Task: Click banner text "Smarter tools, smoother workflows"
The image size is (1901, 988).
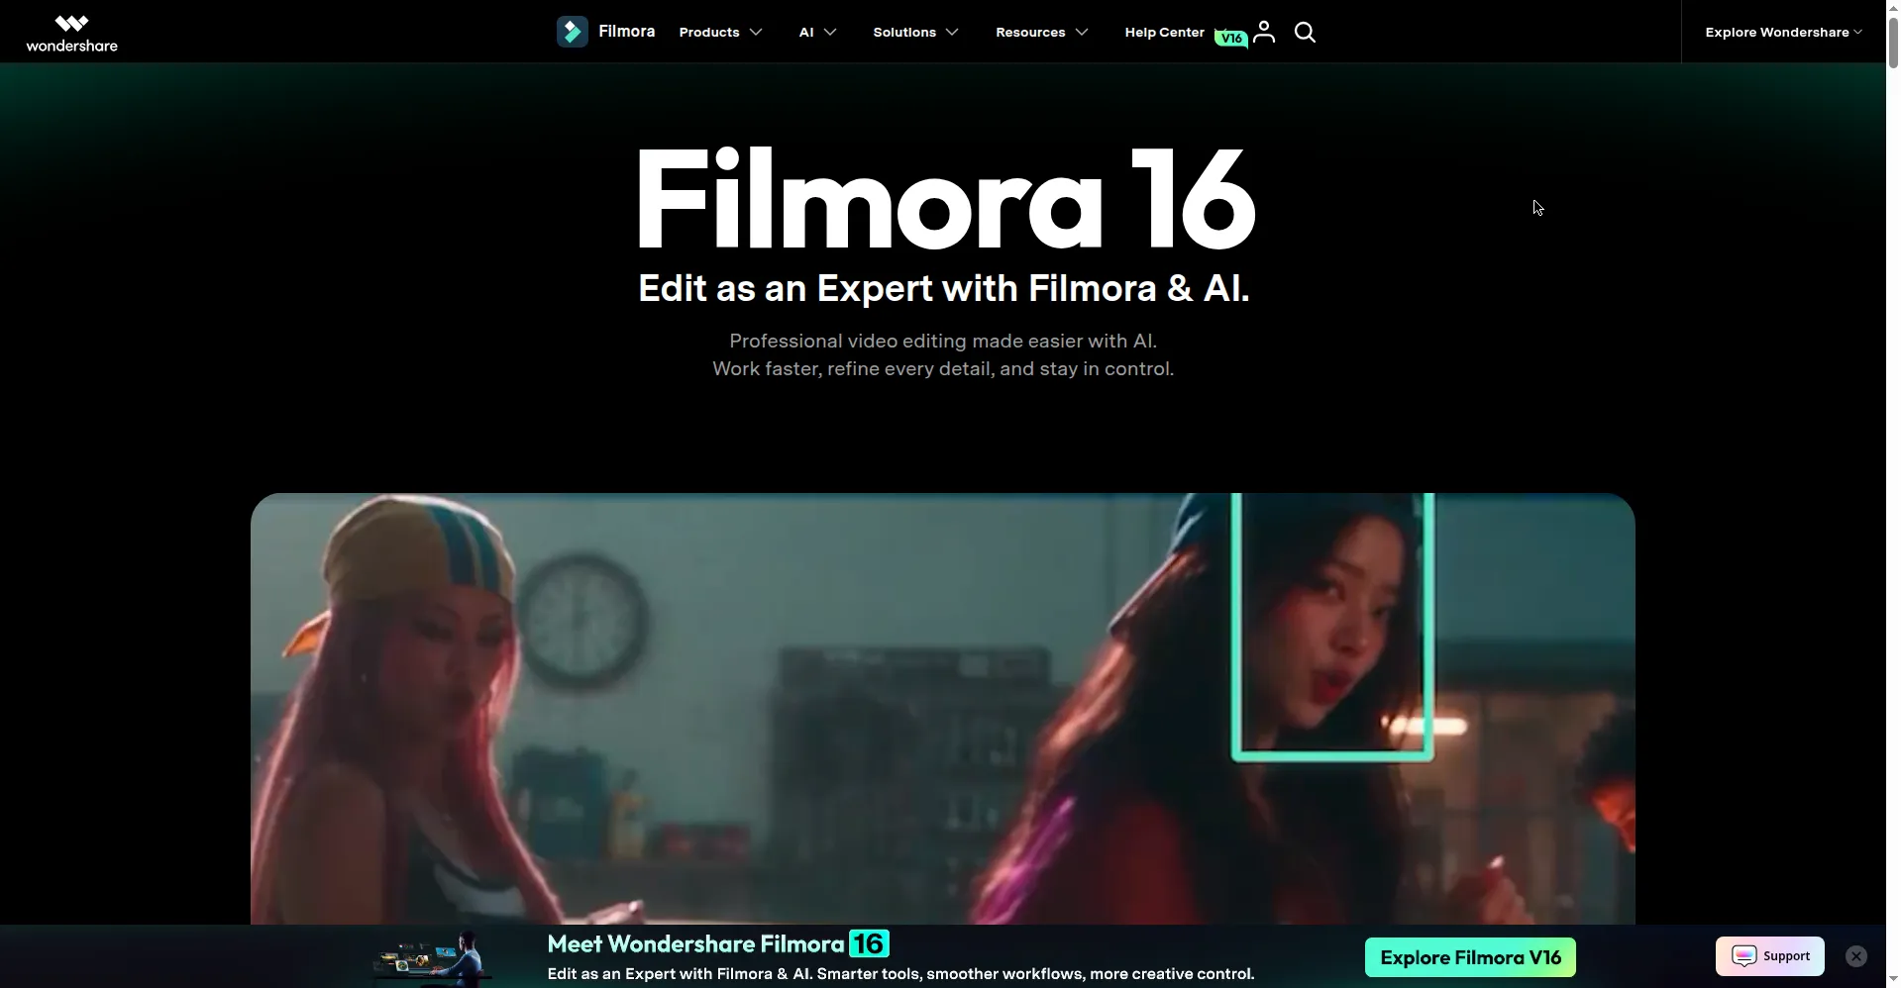Action: coord(949,973)
